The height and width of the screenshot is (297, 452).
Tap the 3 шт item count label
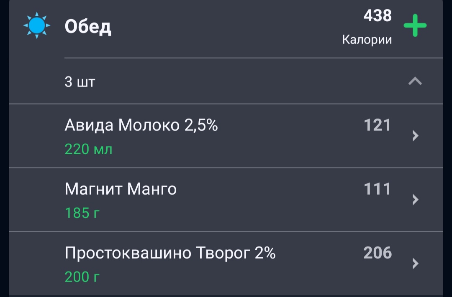point(80,82)
